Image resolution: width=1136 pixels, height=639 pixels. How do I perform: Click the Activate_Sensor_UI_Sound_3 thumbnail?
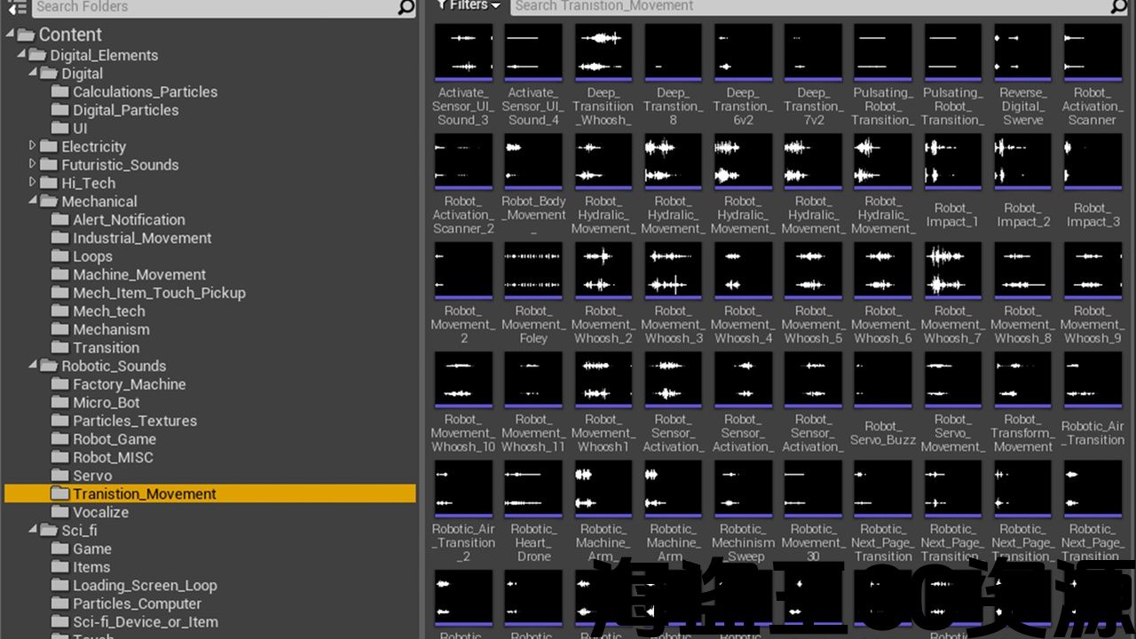tap(462, 52)
